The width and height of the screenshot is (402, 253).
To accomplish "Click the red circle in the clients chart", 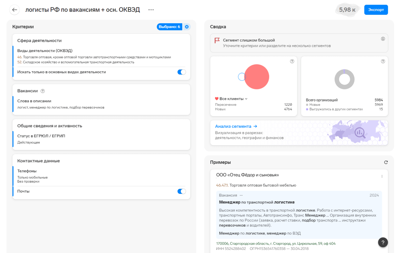I will tap(257, 77).
